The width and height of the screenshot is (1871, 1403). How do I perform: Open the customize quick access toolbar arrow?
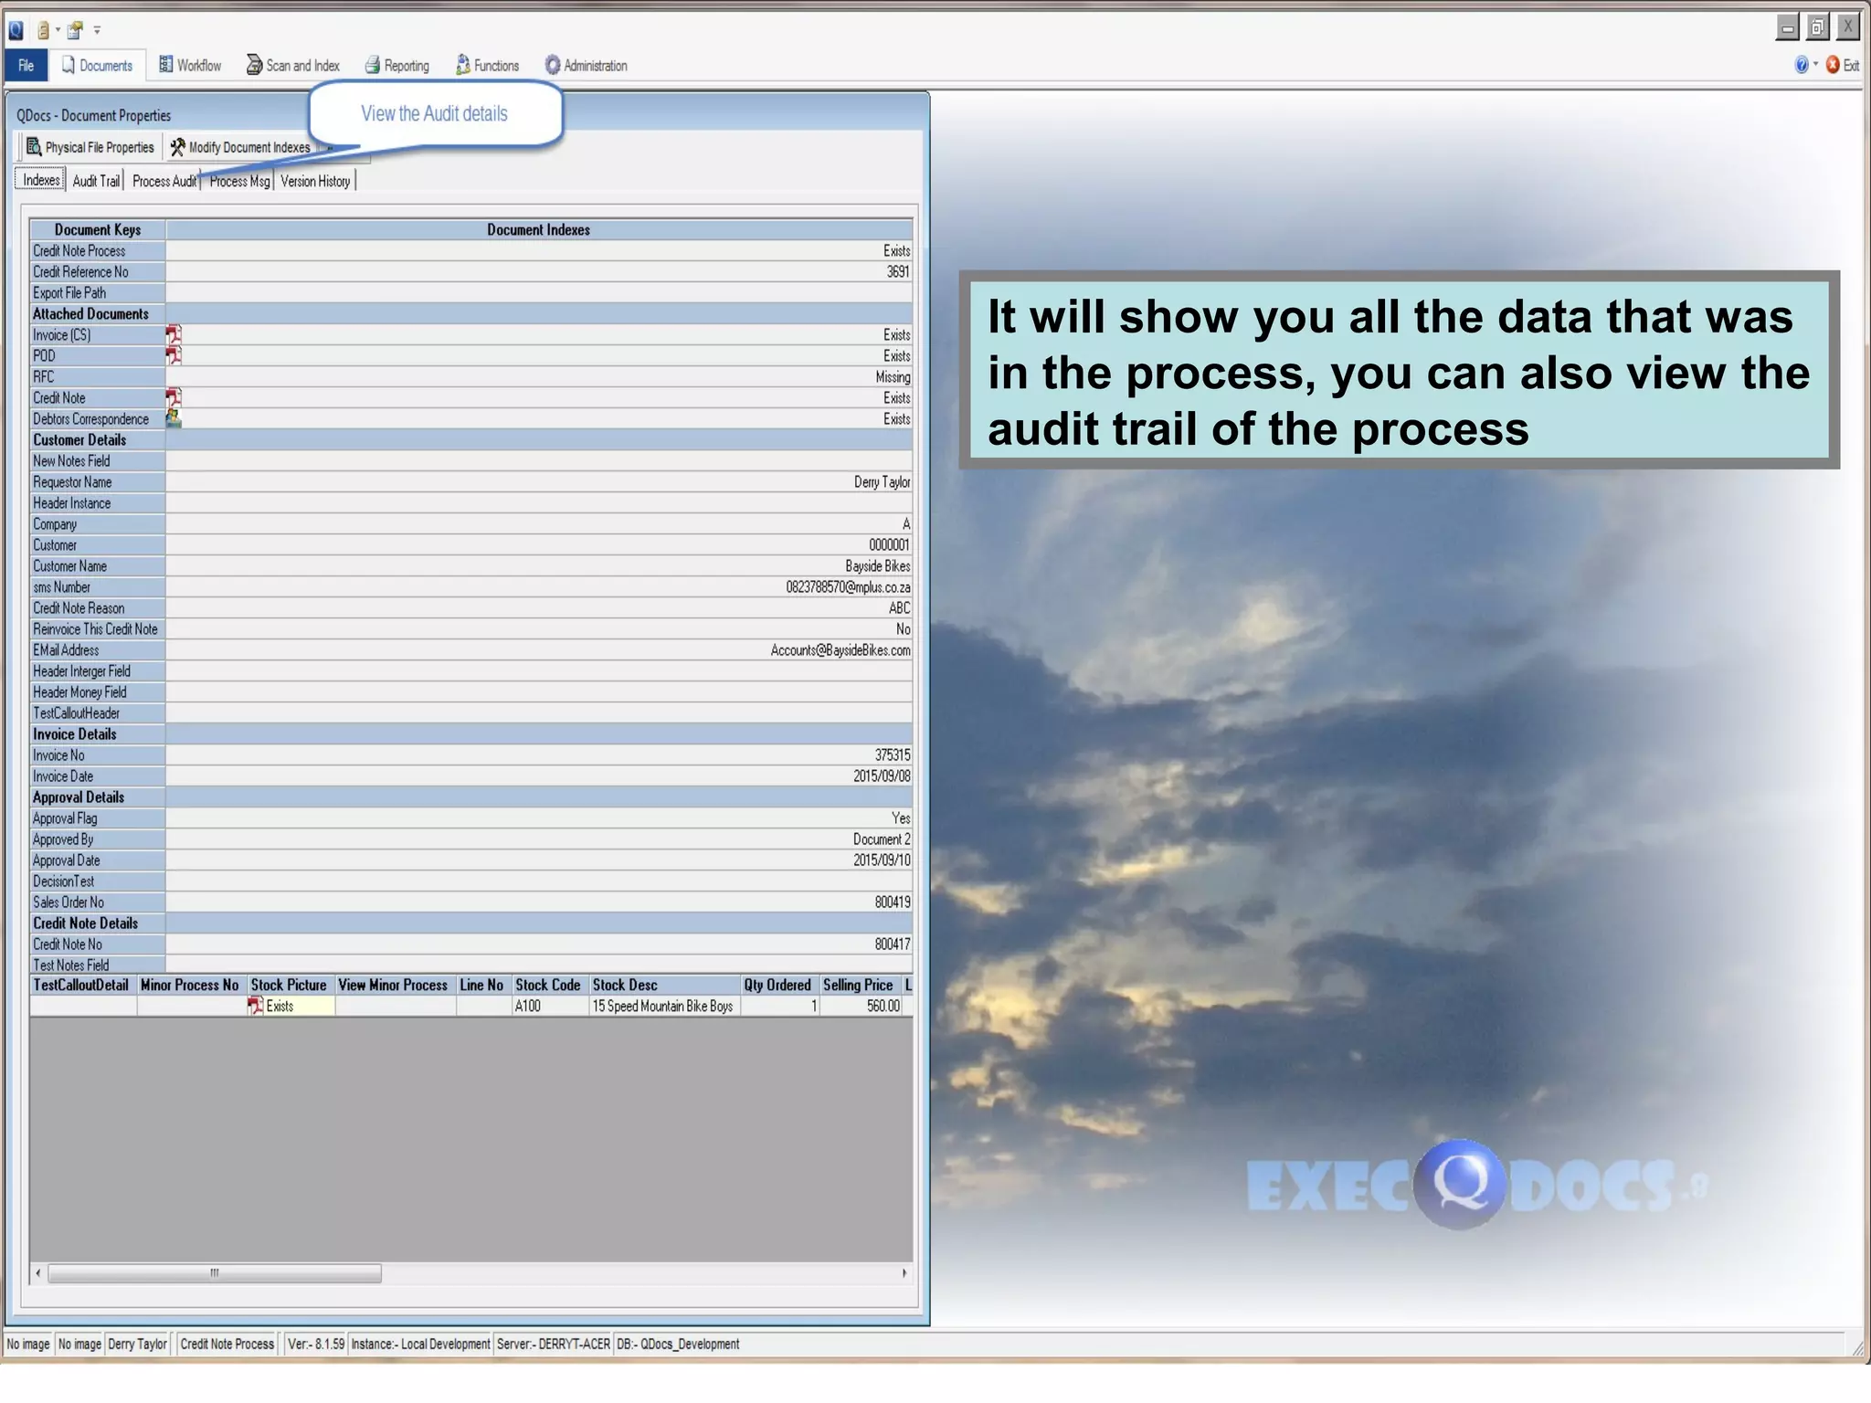coord(97,30)
